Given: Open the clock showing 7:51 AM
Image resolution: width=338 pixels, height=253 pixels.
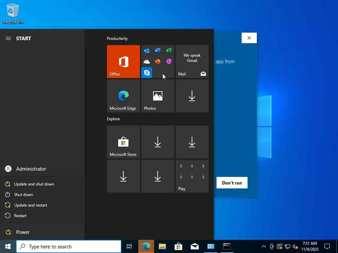Looking at the screenshot, I should click(x=310, y=246).
